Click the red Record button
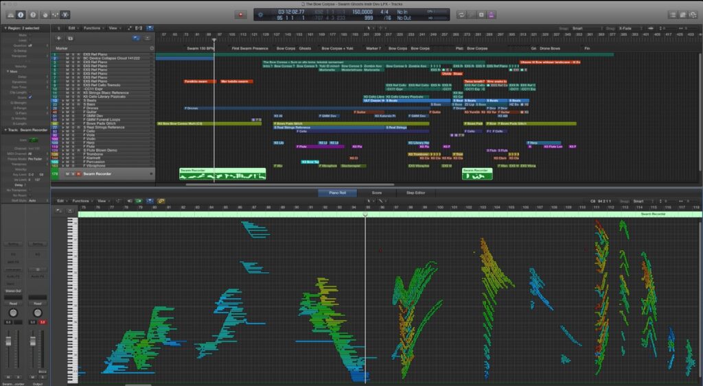703x386 pixels. pyautogui.click(x=240, y=15)
